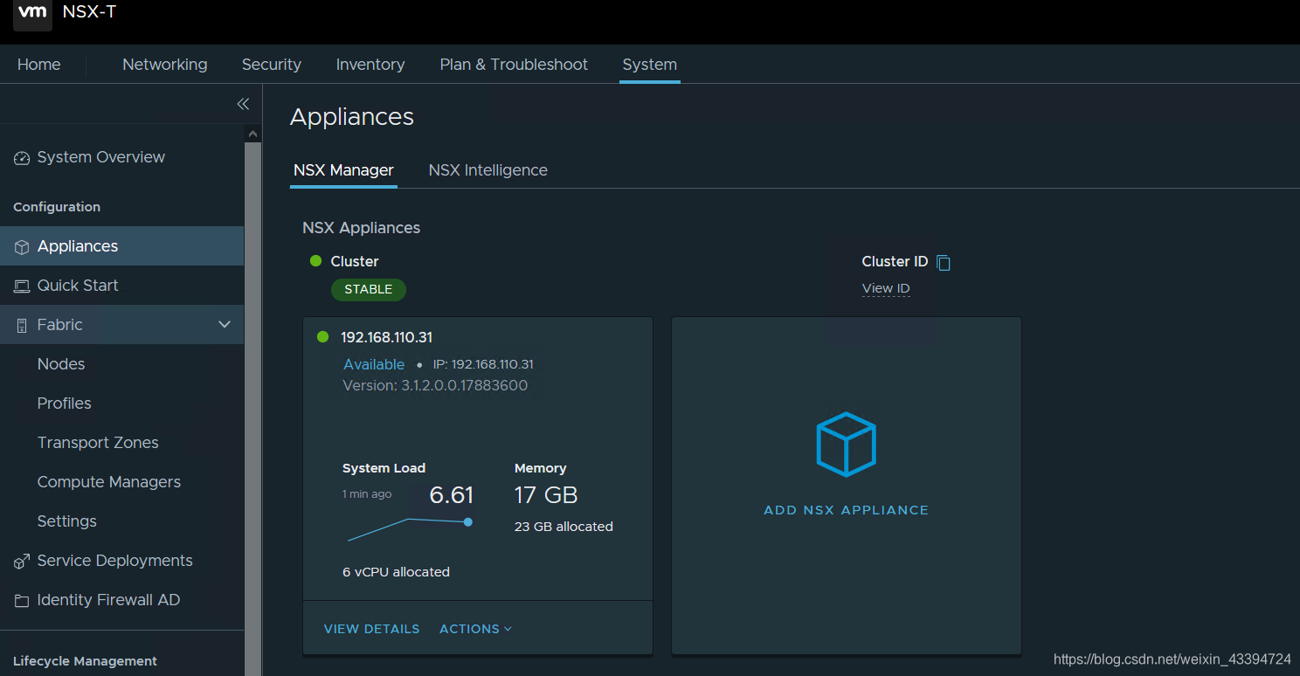Screen dimensions: 1300x676
Task: Switch to the NSX Intelligence tab
Action: click(x=487, y=170)
